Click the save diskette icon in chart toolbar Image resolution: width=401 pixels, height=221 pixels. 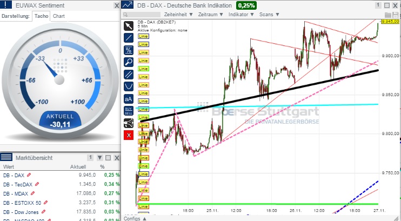click(x=395, y=15)
